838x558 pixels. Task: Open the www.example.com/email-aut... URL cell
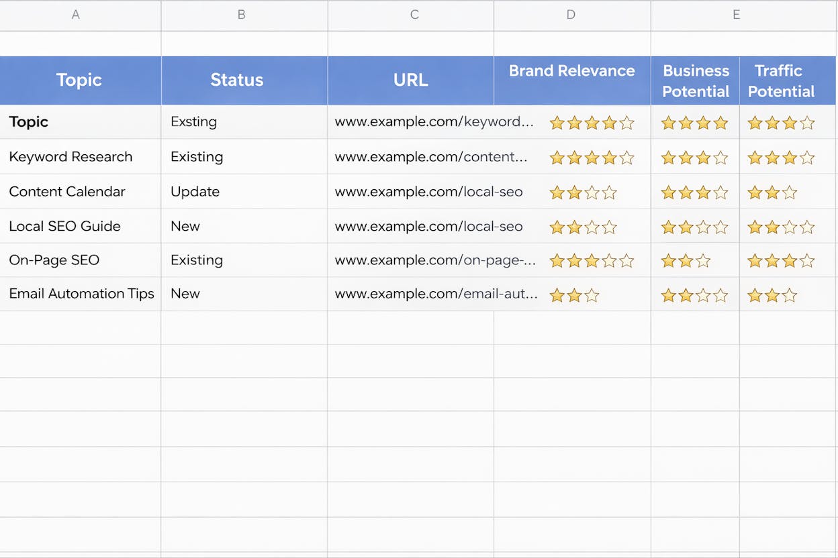click(x=436, y=294)
